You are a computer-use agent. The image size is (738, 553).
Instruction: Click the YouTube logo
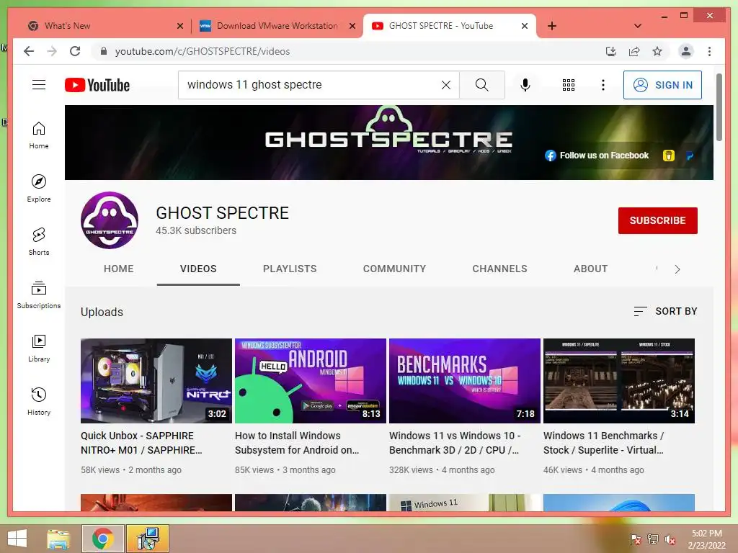(x=97, y=85)
